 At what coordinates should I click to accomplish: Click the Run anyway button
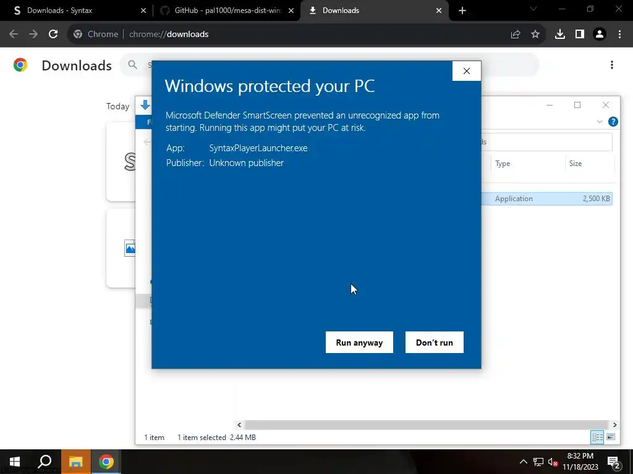coord(359,342)
